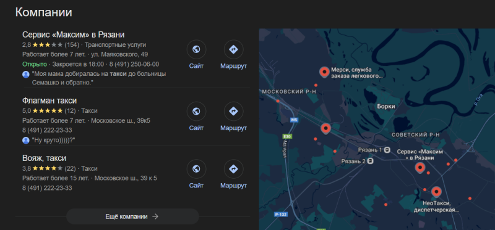Select the НеоТакси map pin

click(x=436, y=192)
